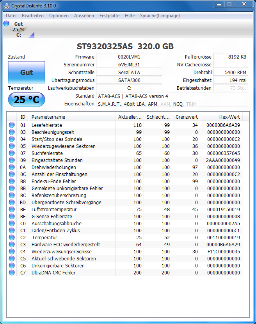Screen dimensions: 256x324
Task: Click the Parametername column header
Action: 72,117
